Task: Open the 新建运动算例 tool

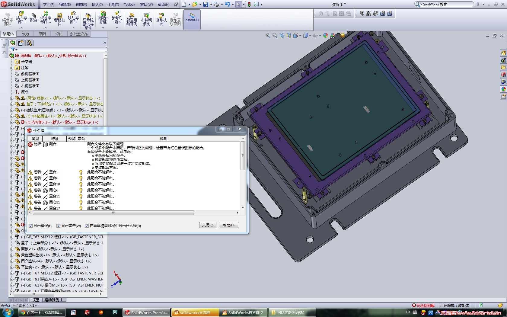Action: 132,20
